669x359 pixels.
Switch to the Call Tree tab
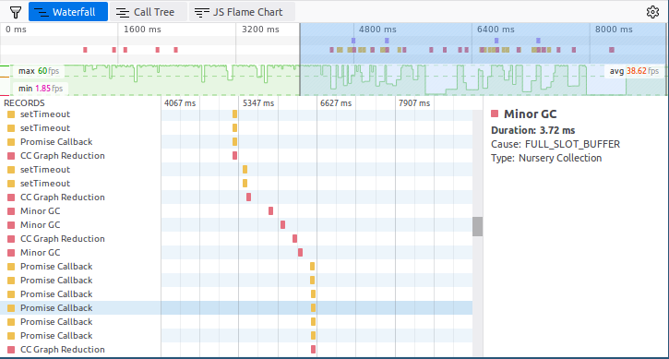click(x=148, y=12)
